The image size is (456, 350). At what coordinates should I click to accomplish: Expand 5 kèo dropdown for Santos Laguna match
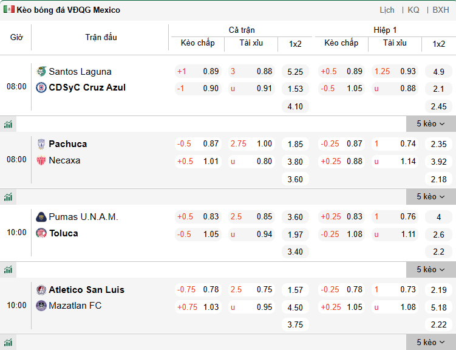[430, 124]
